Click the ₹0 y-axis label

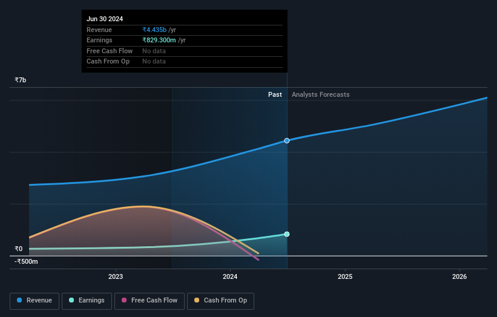point(18,249)
